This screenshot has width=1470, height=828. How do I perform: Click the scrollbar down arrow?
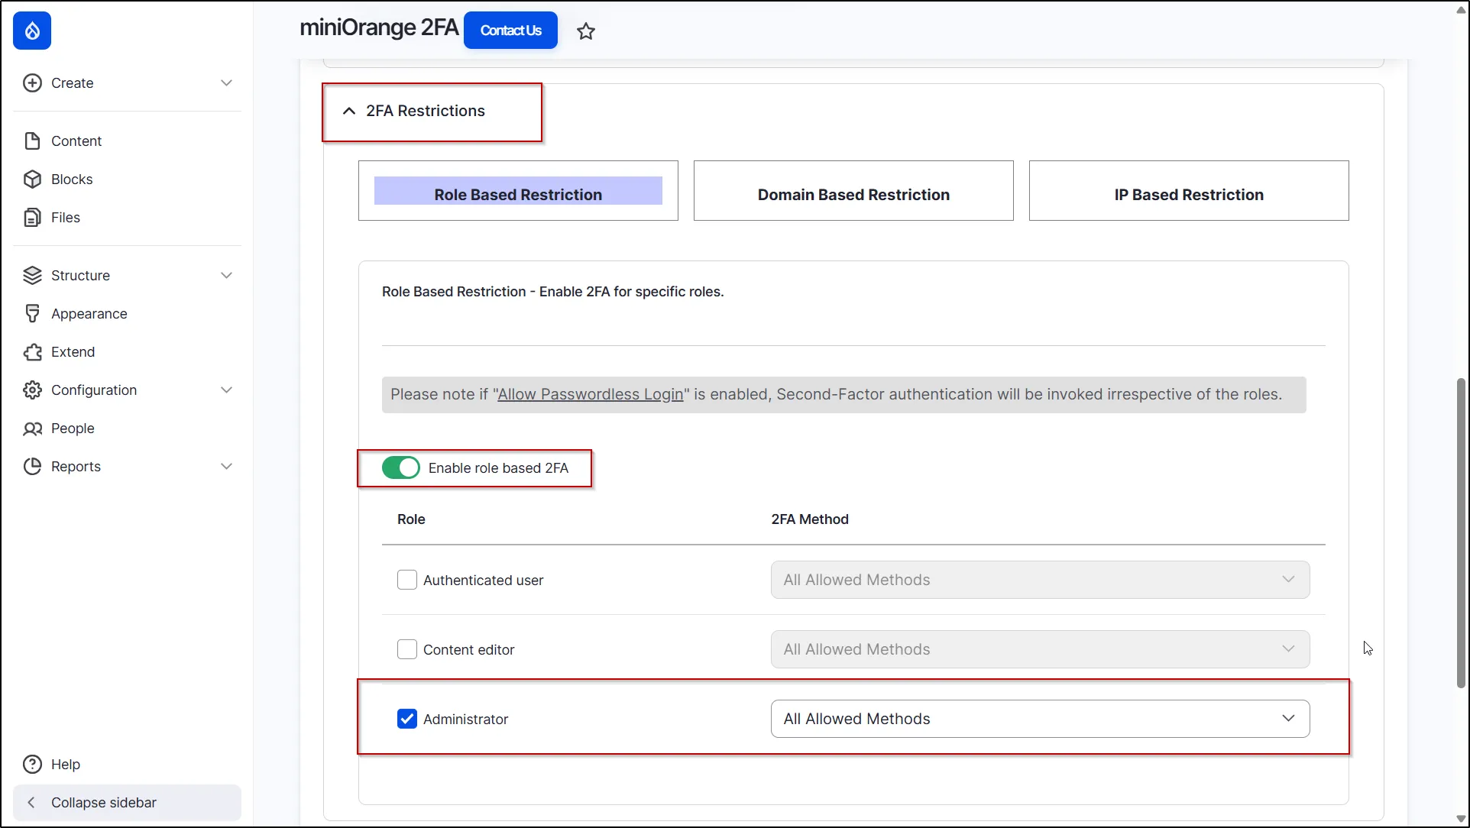[1461, 819]
